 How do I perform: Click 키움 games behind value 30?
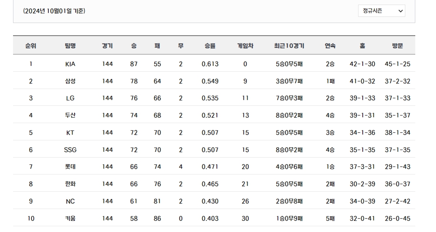click(245, 218)
